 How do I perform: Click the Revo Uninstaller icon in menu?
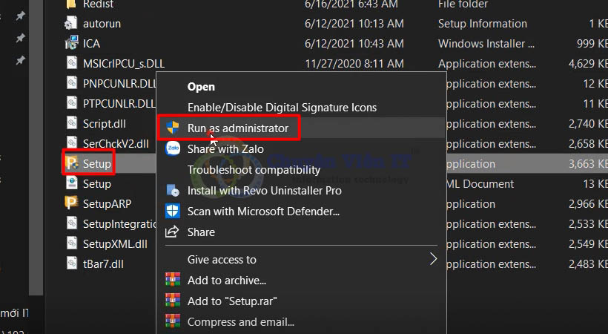173,190
